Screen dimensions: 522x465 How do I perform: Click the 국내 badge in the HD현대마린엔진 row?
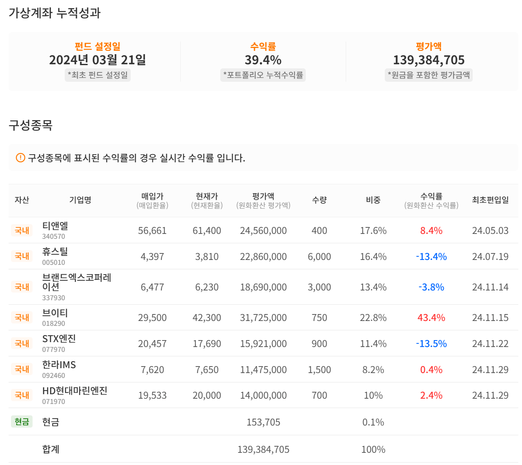(x=22, y=395)
